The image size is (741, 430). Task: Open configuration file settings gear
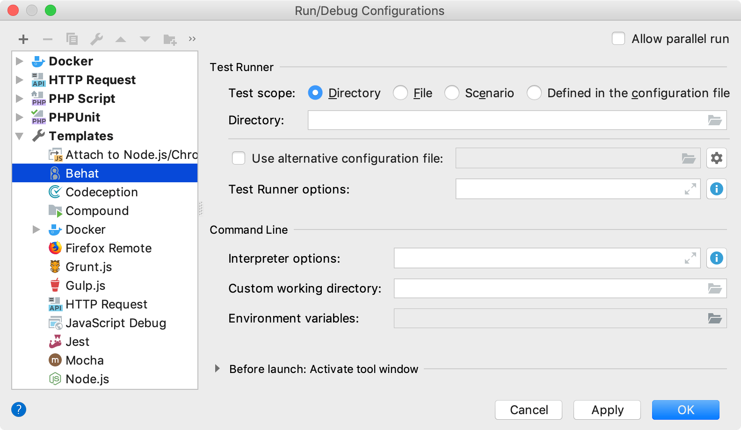tap(717, 158)
